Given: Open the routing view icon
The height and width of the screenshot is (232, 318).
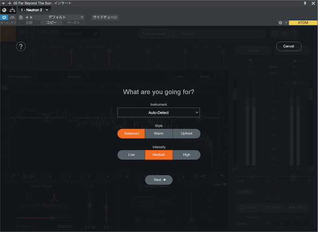Looking at the screenshot, I should 12,10.
